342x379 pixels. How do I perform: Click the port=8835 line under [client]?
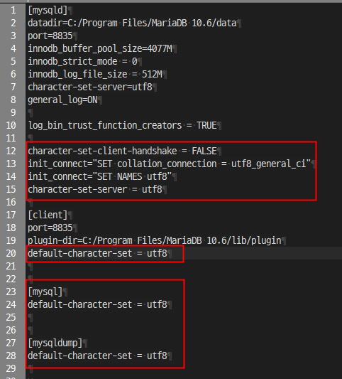pos(50,228)
